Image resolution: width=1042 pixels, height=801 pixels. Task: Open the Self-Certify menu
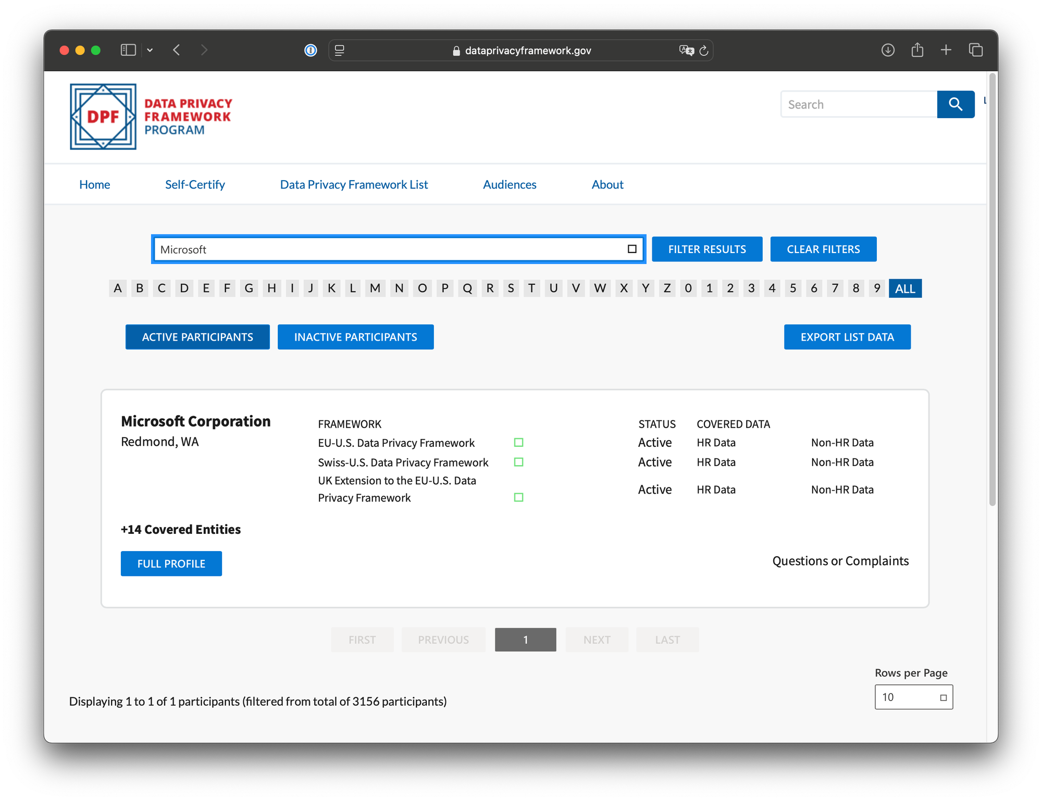195,184
